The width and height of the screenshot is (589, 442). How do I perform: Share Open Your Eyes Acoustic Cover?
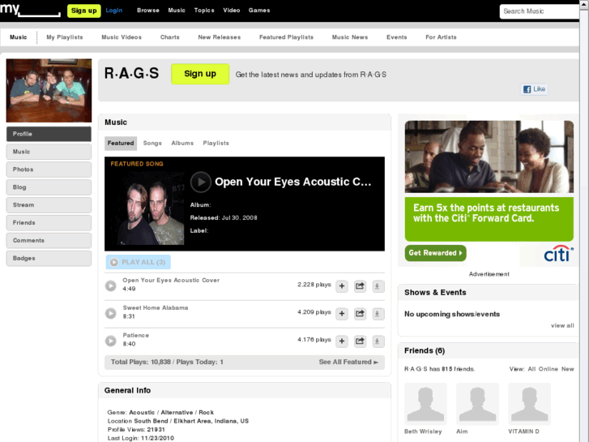coord(360,286)
